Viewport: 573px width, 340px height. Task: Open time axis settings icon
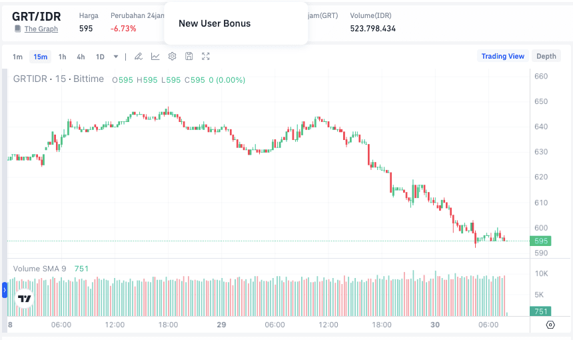point(550,325)
